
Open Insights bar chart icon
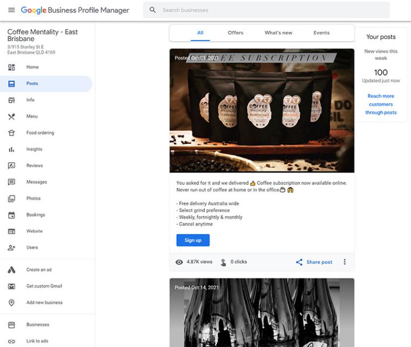pos(11,149)
